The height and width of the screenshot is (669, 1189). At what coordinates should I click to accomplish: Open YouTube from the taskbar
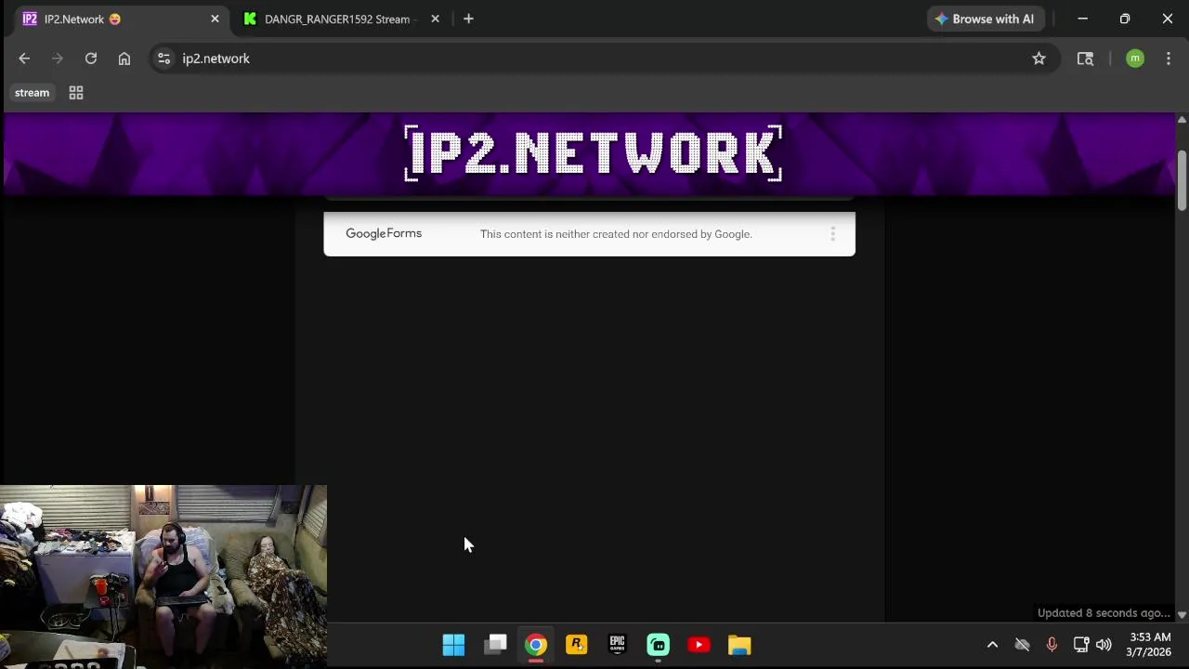point(699,645)
